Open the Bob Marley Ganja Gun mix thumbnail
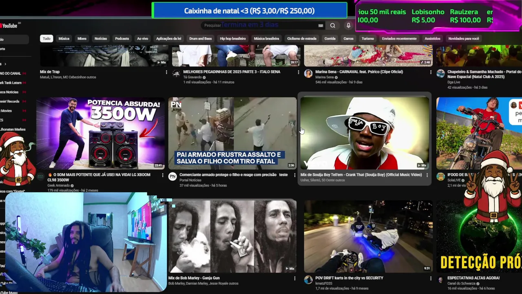Image resolution: width=522 pixels, height=294 pixels. pyautogui.click(x=232, y=236)
